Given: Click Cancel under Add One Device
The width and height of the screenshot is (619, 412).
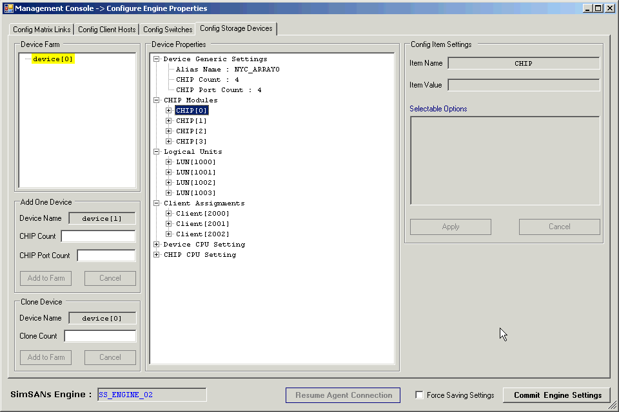Looking at the screenshot, I should tap(110, 278).
